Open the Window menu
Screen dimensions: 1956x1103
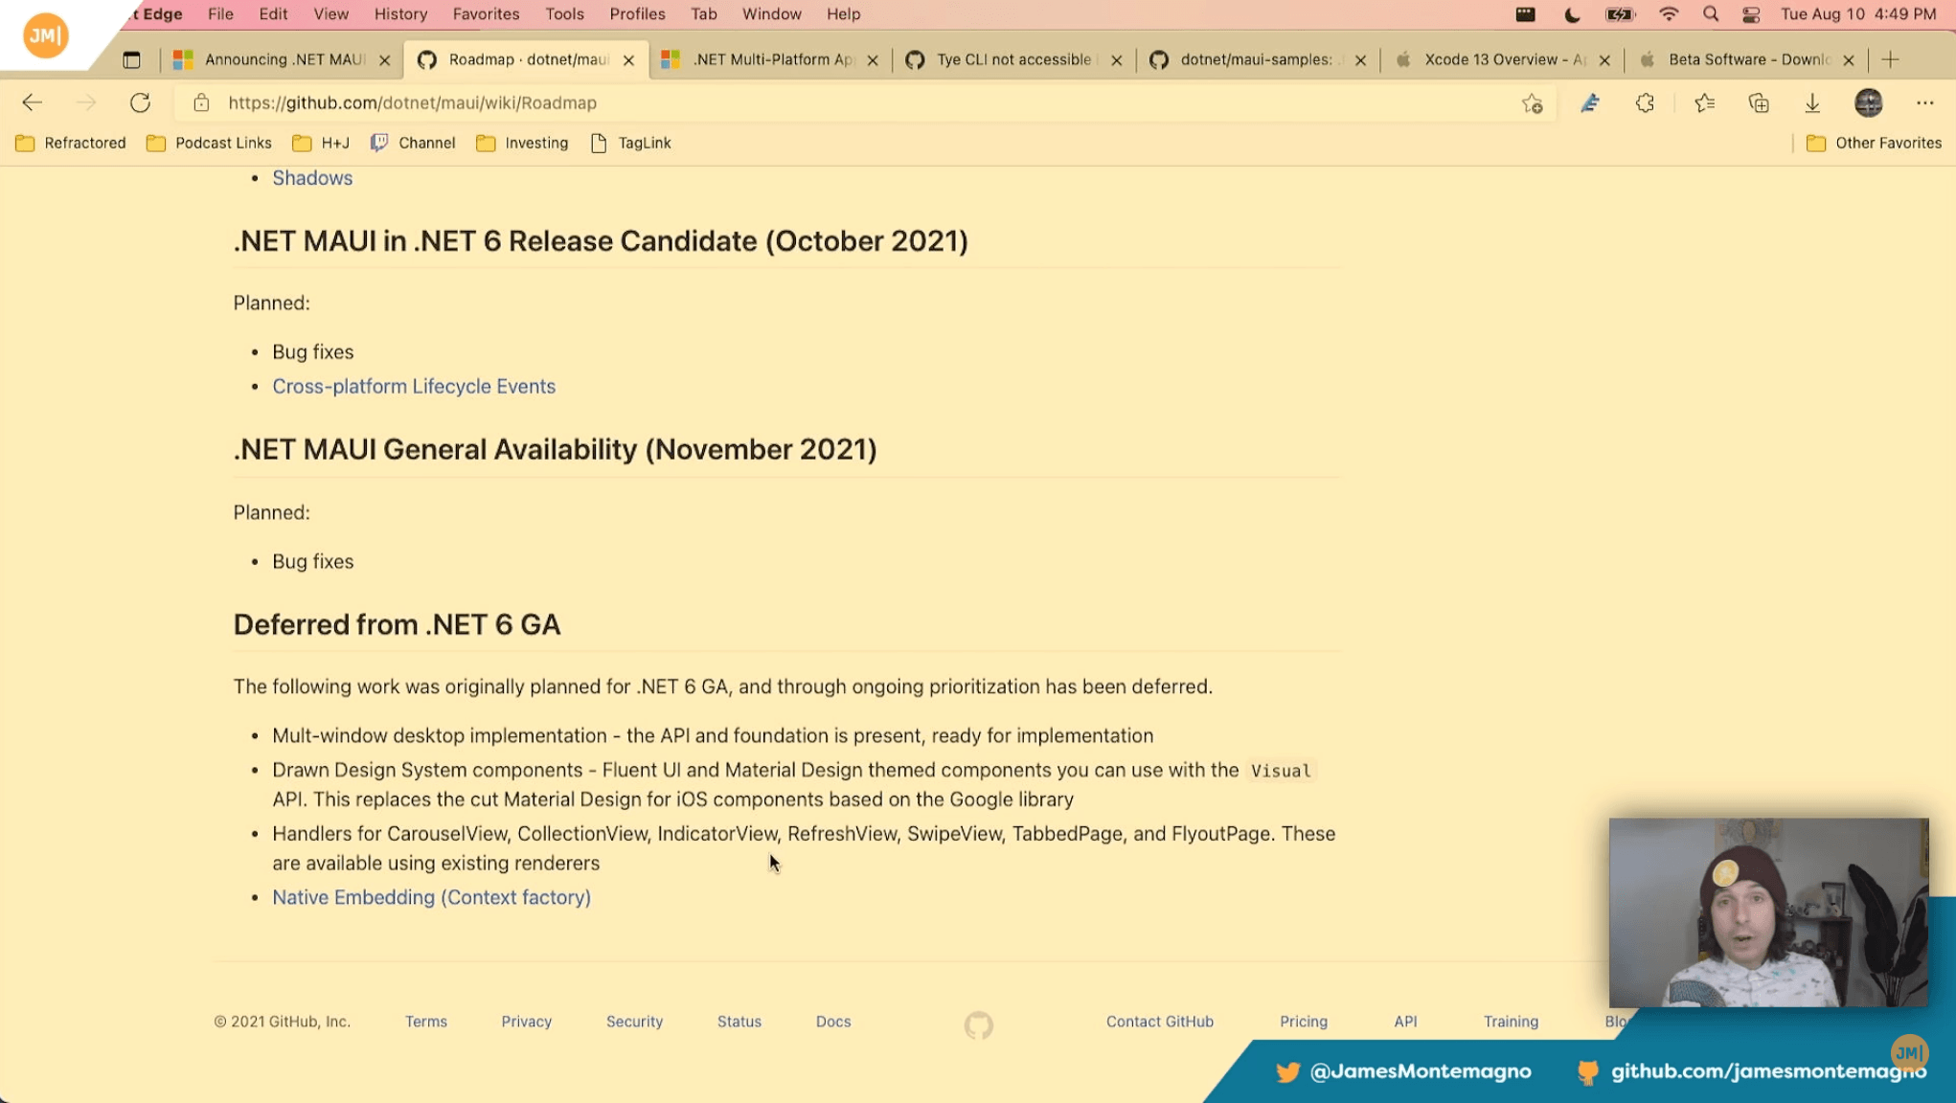[771, 14]
